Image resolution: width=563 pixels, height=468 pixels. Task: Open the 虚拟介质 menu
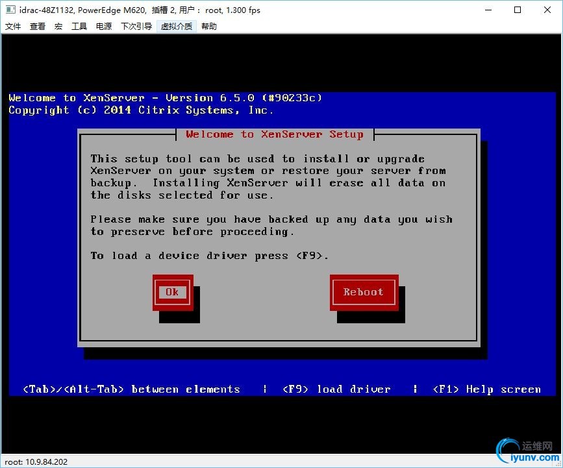176,26
